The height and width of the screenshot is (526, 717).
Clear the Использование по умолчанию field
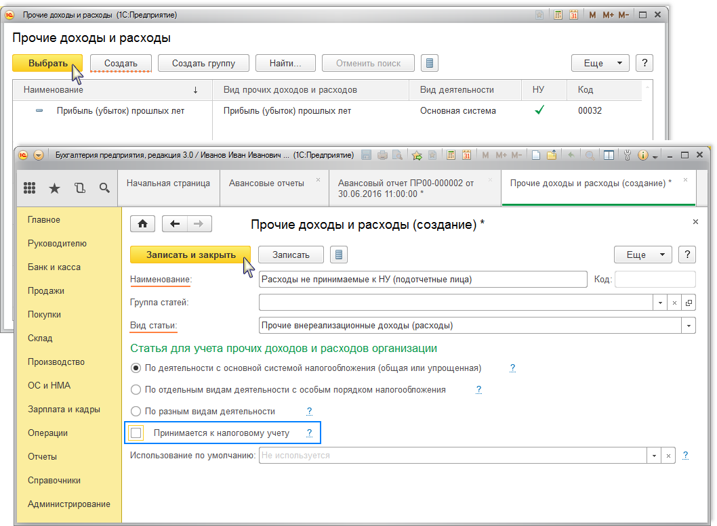click(668, 456)
